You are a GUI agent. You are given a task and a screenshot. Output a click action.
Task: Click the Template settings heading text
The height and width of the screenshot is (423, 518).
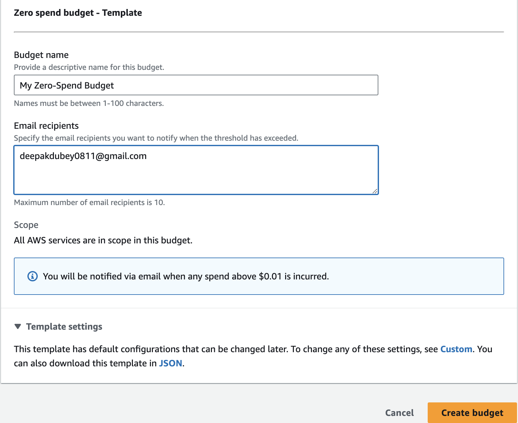pyautogui.click(x=64, y=326)
